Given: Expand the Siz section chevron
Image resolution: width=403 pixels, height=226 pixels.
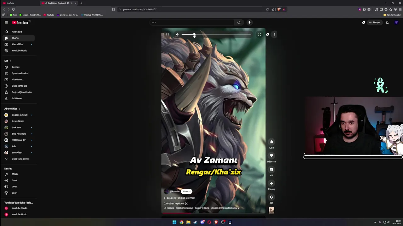Looking at the screenshot, I should click(x=10, y=61).
